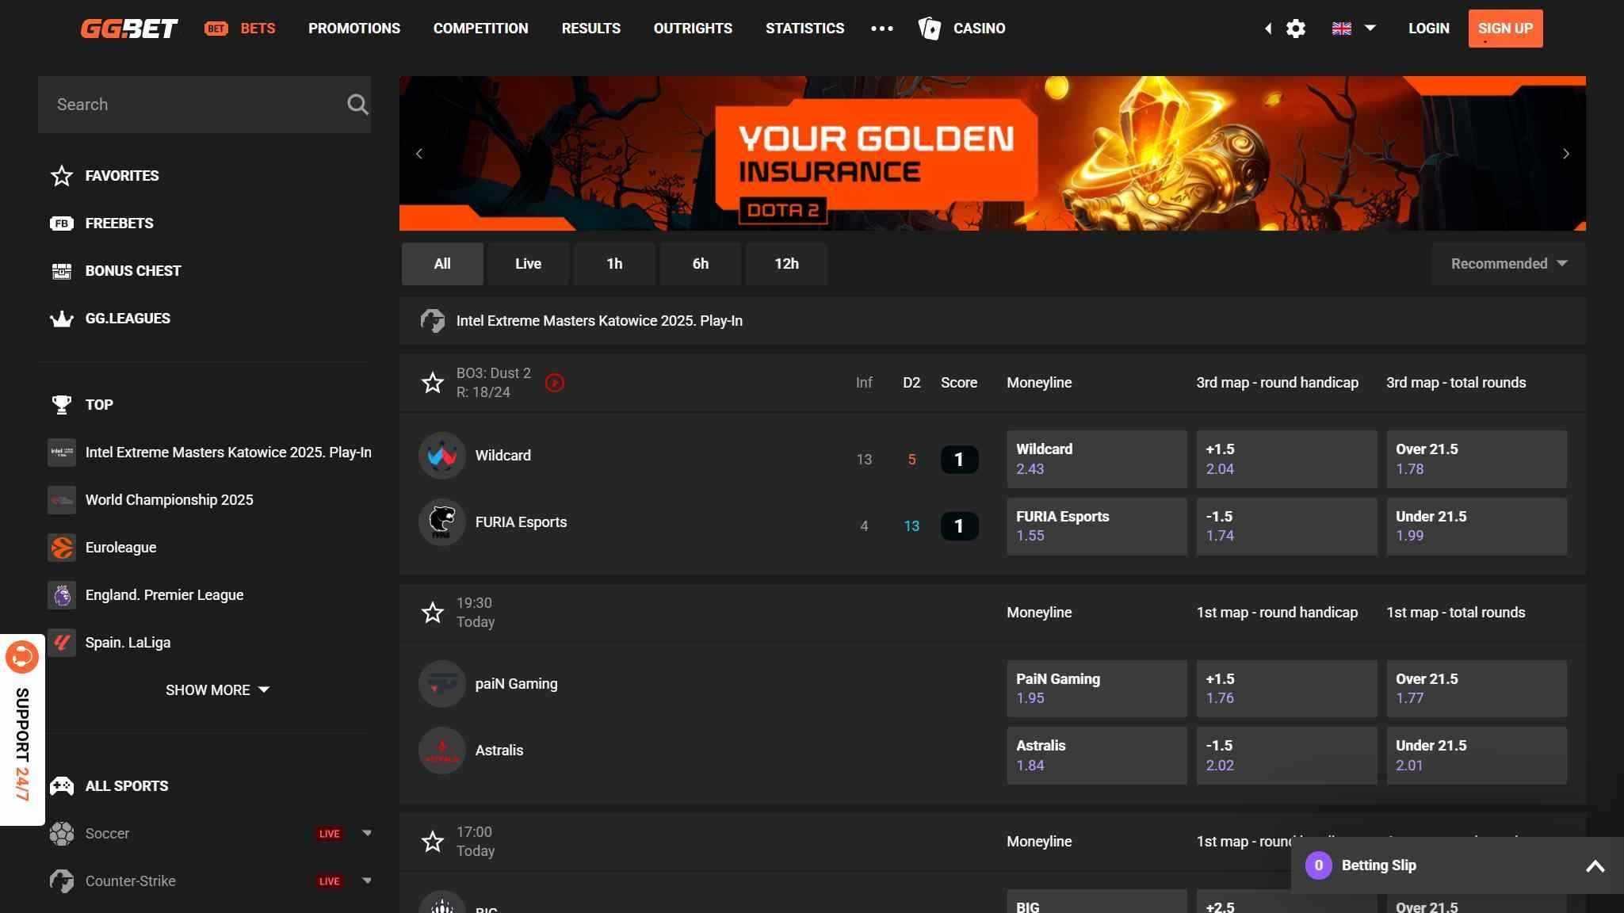Open the Statistics menu item
1624x913 pixels.
pyautogui.click(x=804, y=29)
